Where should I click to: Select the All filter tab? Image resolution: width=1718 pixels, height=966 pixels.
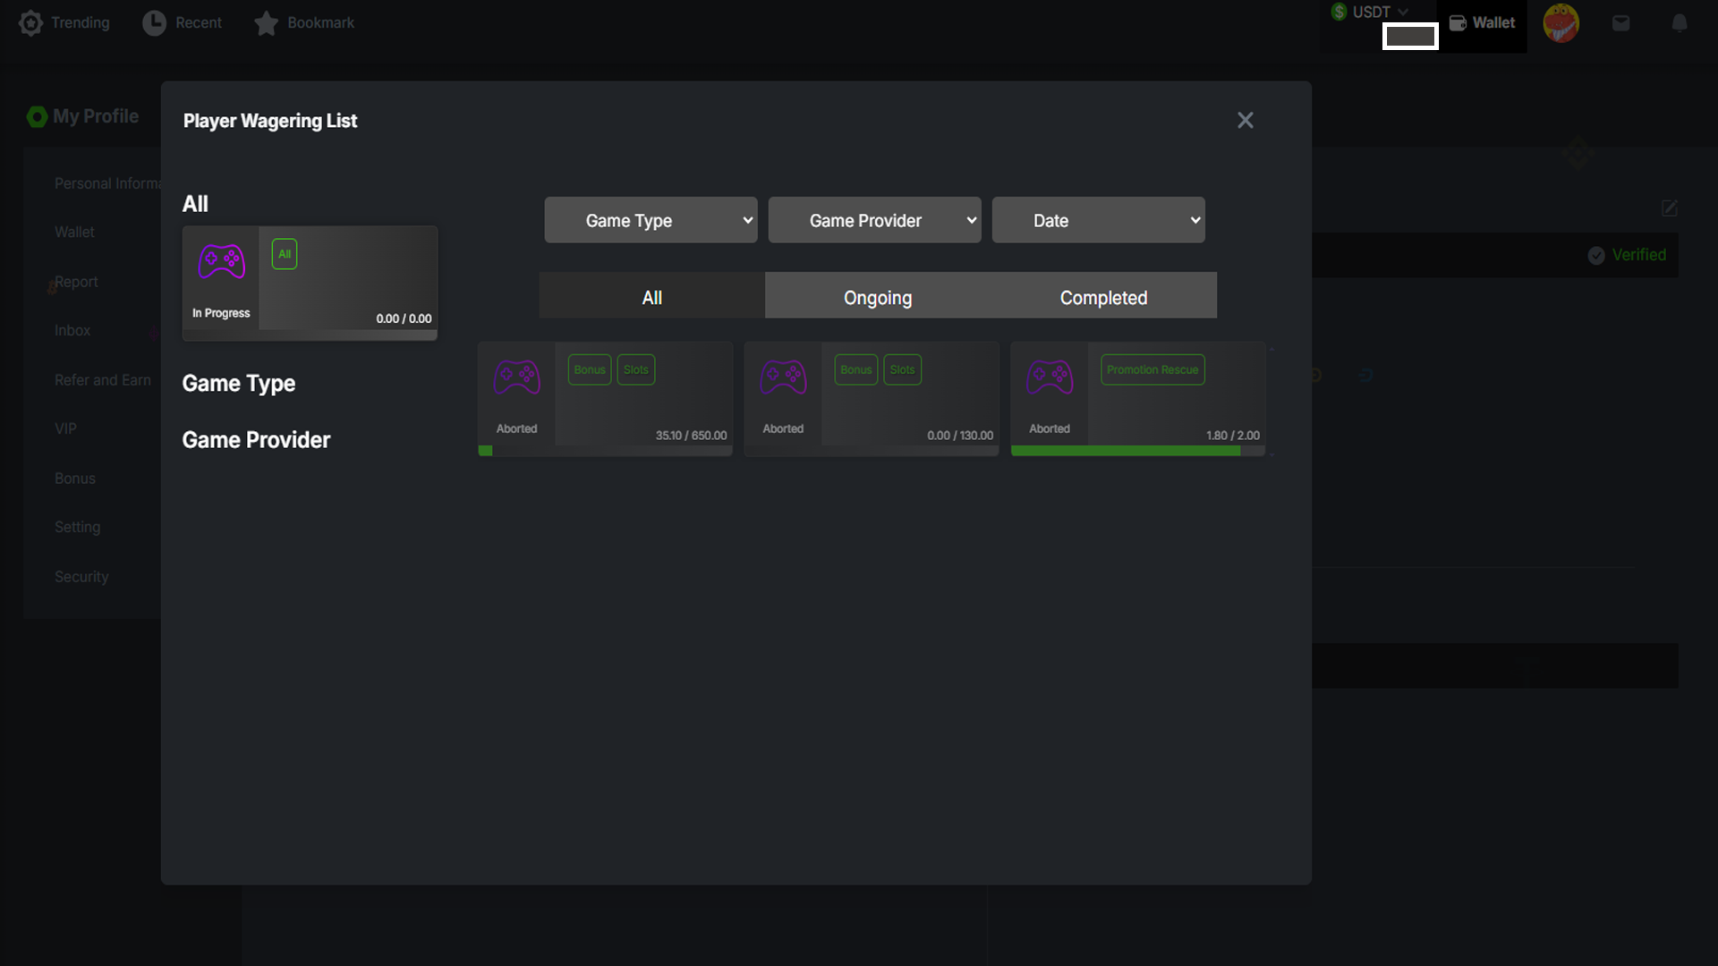[651, 297]
